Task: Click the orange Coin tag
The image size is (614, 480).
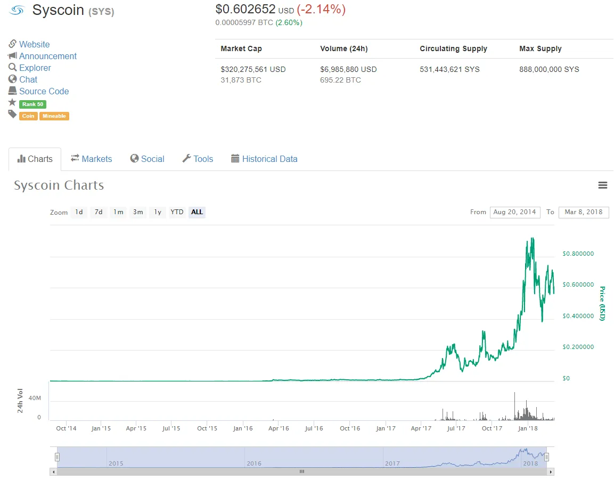Action: [28, 116]
